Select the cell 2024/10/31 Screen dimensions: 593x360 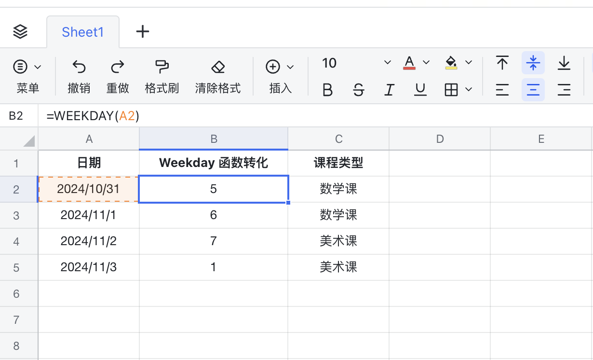tap(89, 189)
